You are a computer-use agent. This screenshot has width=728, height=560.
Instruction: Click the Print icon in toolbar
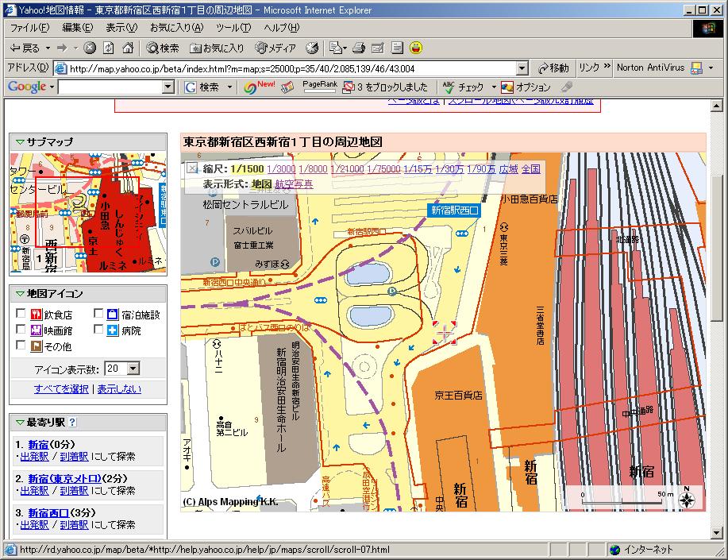pos(358,48)
